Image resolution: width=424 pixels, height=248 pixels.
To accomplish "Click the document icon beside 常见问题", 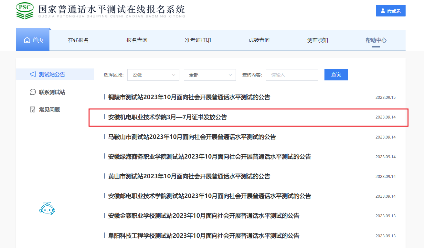I will 33,110.
